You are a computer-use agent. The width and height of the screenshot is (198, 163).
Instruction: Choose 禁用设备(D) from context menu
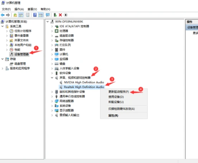pos(116,97)
